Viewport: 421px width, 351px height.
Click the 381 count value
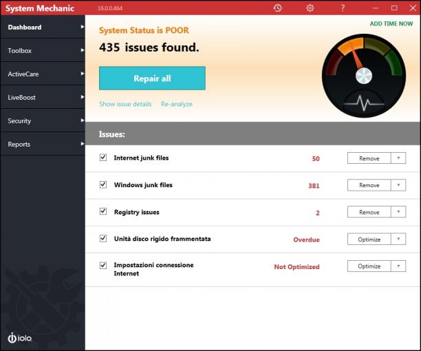314,186
